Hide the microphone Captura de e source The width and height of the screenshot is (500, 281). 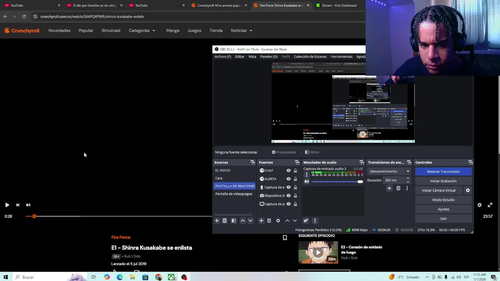click(x=288, y=187)
